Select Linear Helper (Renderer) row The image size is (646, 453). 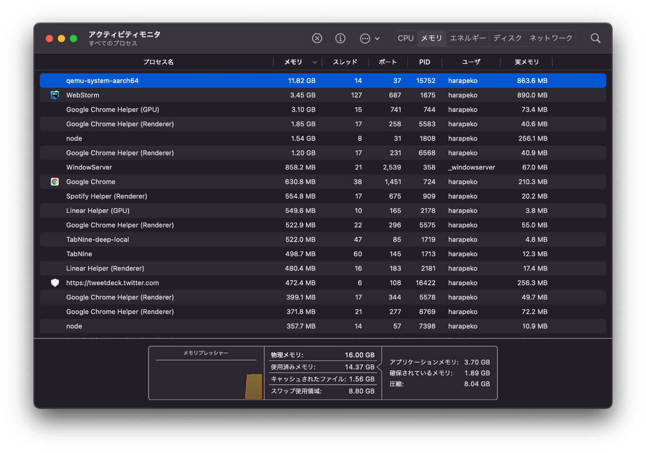pyautogui.click(x=323, y=268)
